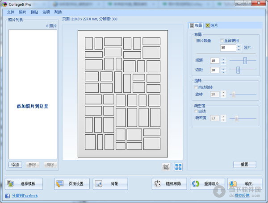The height and width of the screenshot is (203, 268).
Task: Open the 选项 menu
Action: (46, 12)
